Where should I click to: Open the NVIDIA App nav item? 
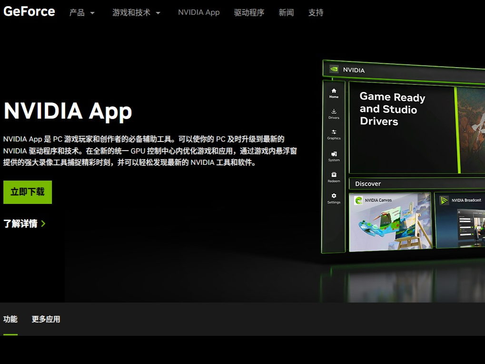[198, 12]
